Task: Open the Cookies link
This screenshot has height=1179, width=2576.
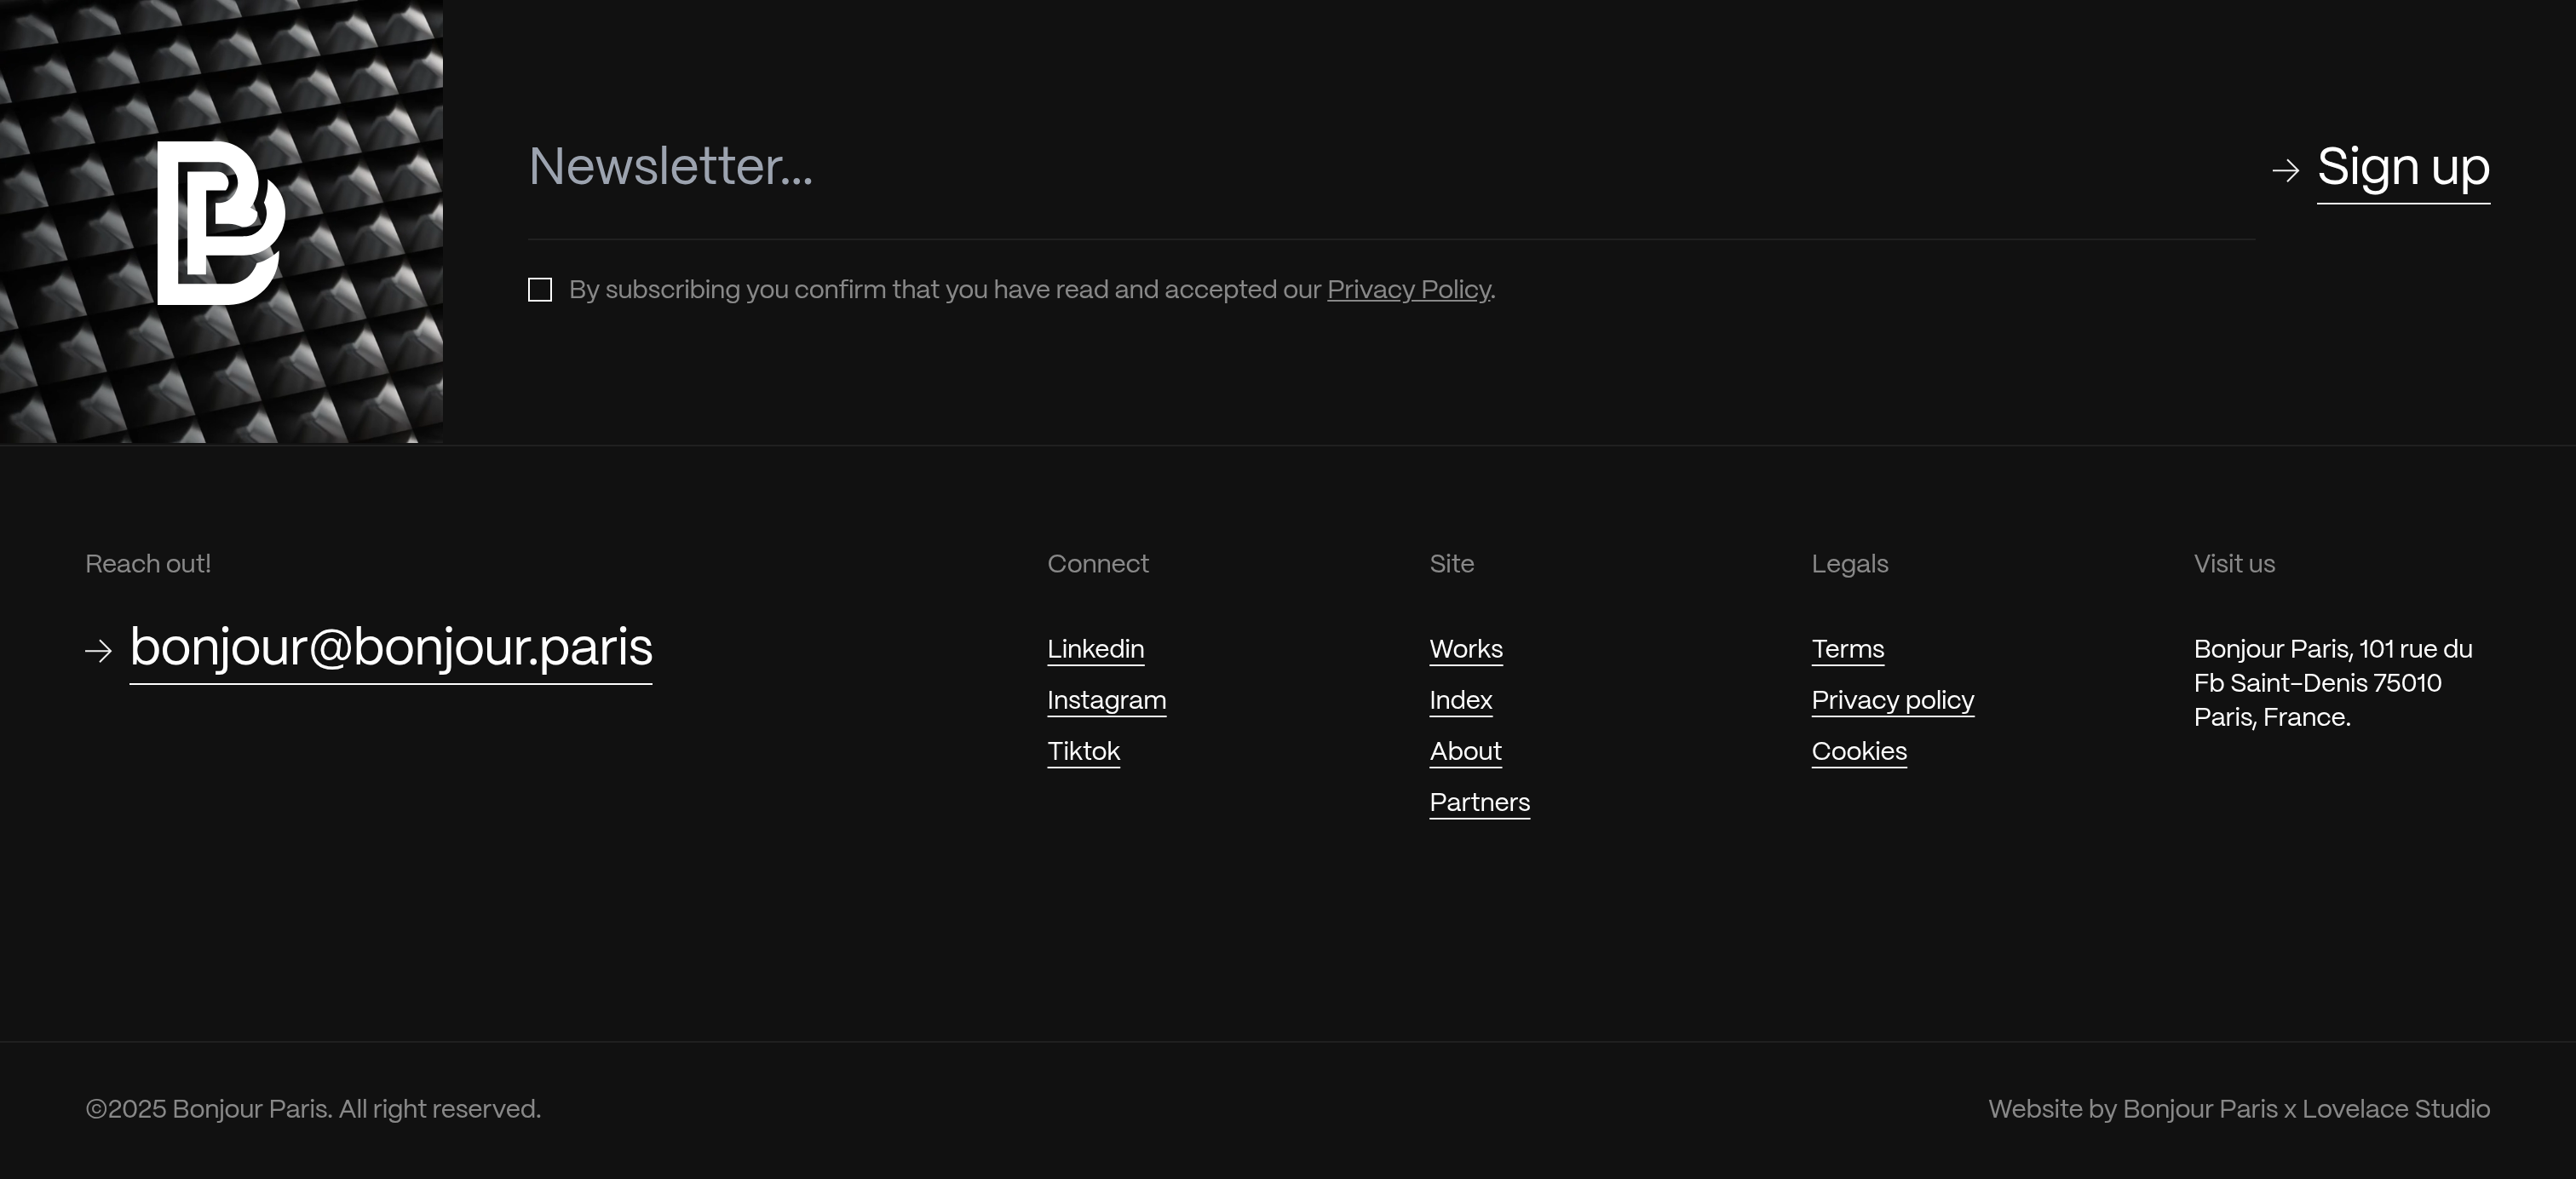Action: (1859, 751)
